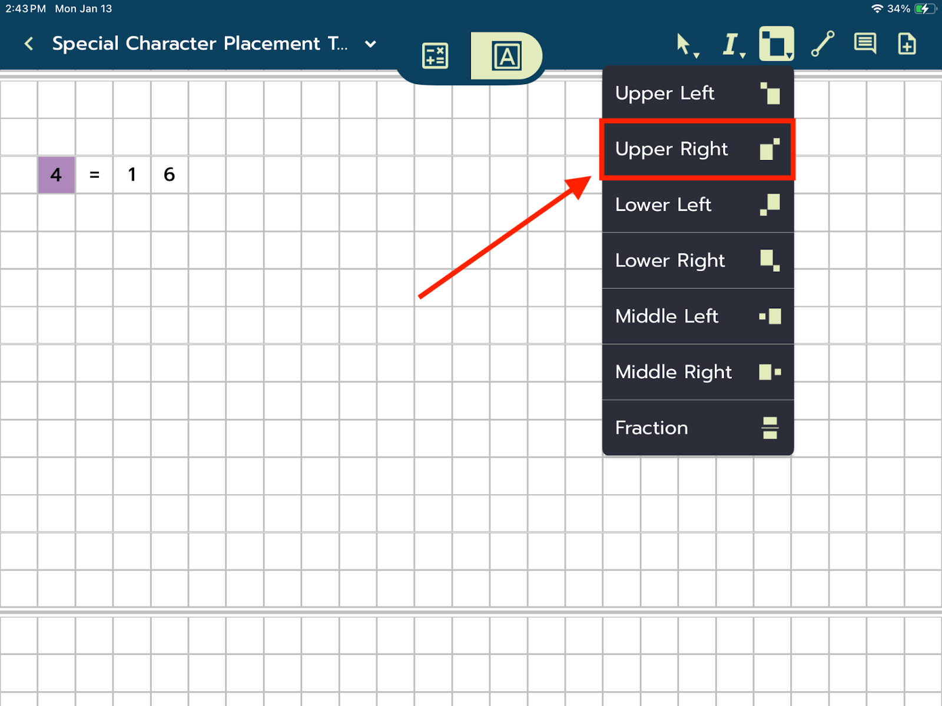Select the italic text cursor tool
This screenshot has width=942, height=706.
(x=731, y=45)
